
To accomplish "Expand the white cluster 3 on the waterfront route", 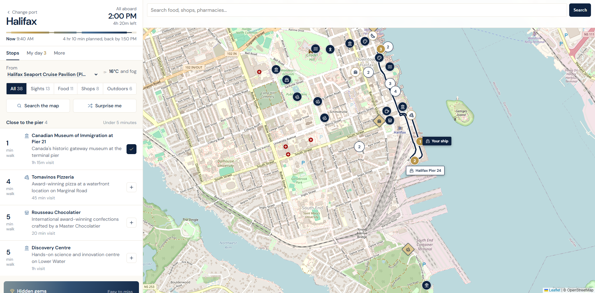I will [x=390, y=83].
